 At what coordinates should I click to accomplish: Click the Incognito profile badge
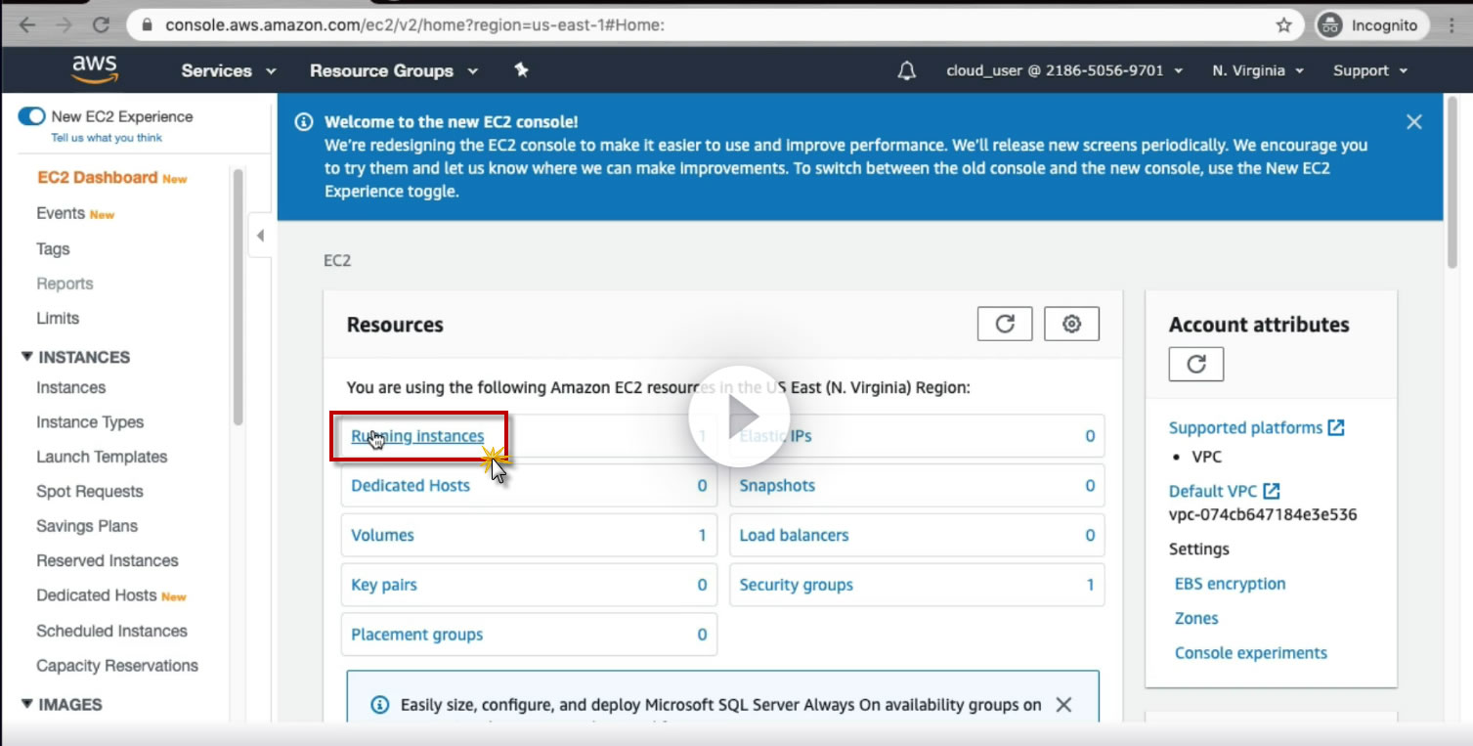pyautogui.click(x=1372, y=25)
